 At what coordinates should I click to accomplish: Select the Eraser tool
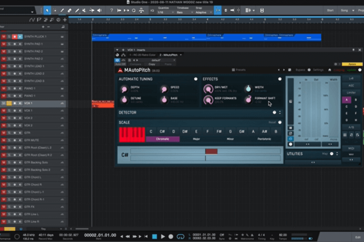69,11
